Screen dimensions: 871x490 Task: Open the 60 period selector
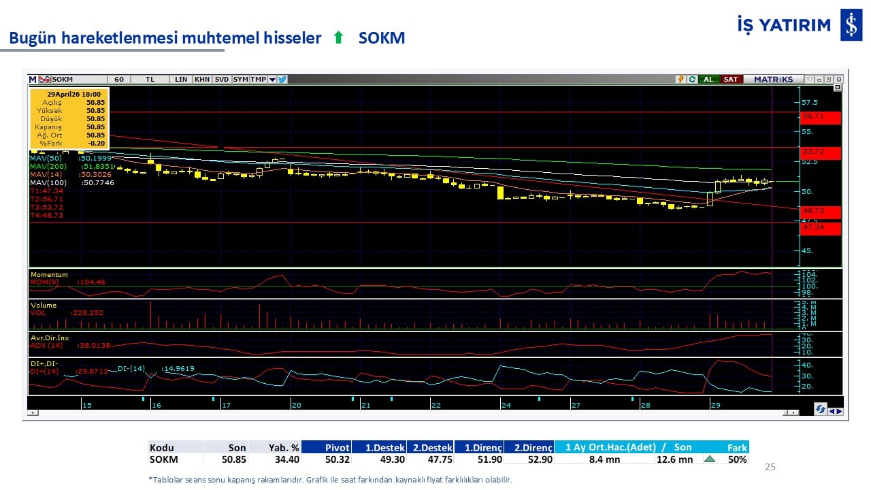pos(119,79)
